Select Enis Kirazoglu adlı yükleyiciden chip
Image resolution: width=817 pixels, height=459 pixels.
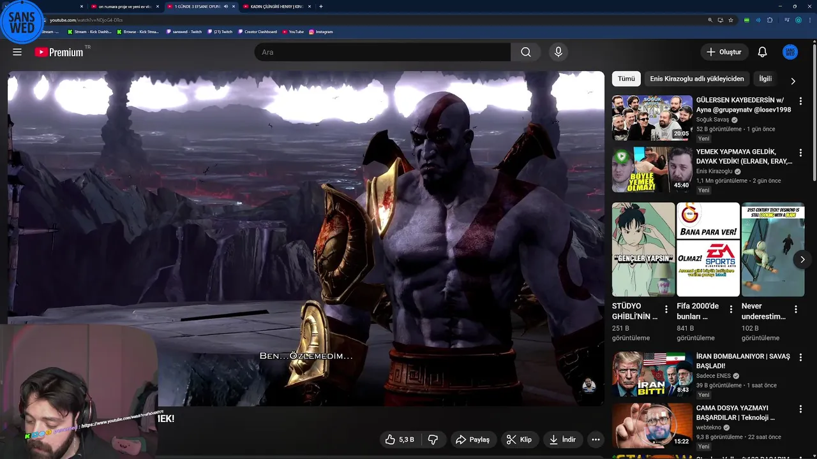tap(696, 78)
